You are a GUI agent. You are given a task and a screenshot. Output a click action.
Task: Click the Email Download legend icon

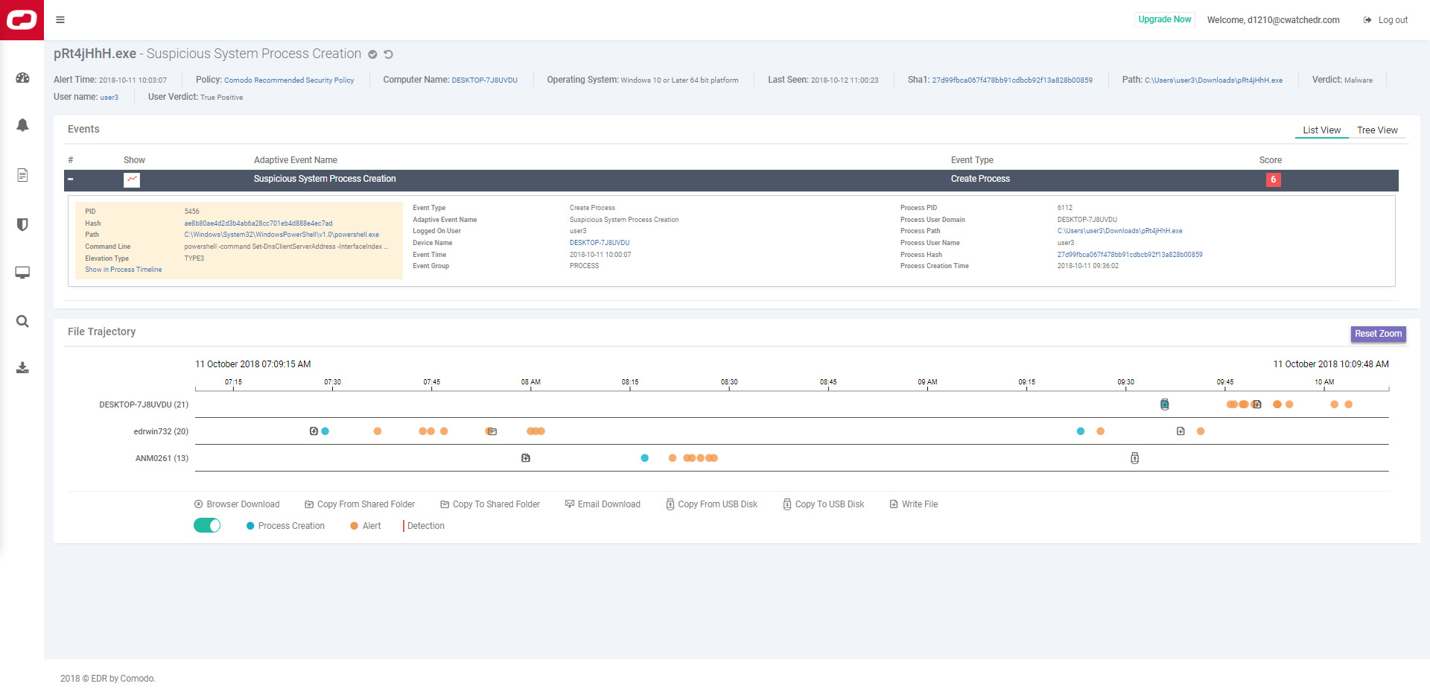568,504
